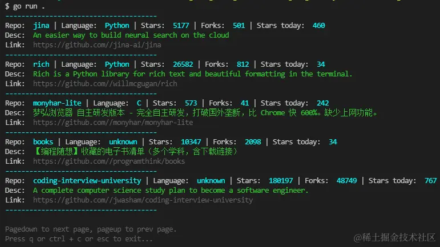Click the 'Pagedown to next page' hint line
Image resolution: width=440 pixels, height=247 pixels.
click(x=91, y=229)
